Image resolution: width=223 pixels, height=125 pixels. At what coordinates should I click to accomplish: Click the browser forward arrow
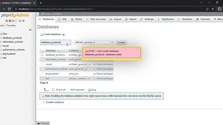click(3, 9)
